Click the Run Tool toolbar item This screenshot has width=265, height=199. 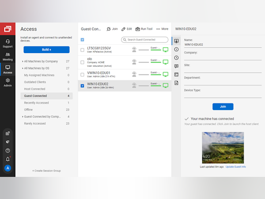[144, 29]
